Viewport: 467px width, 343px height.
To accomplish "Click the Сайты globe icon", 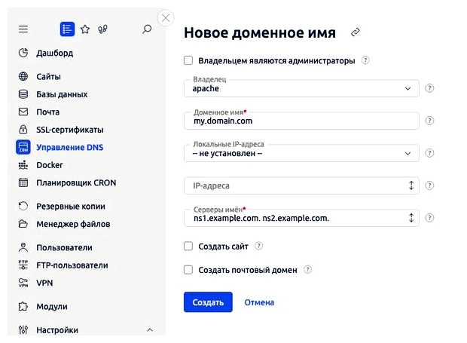I will point(23,76).
